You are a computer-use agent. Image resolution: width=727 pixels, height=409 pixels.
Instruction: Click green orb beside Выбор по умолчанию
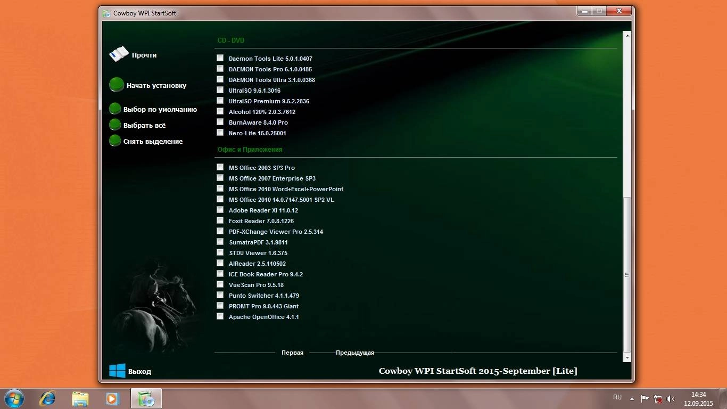point(115,109)
